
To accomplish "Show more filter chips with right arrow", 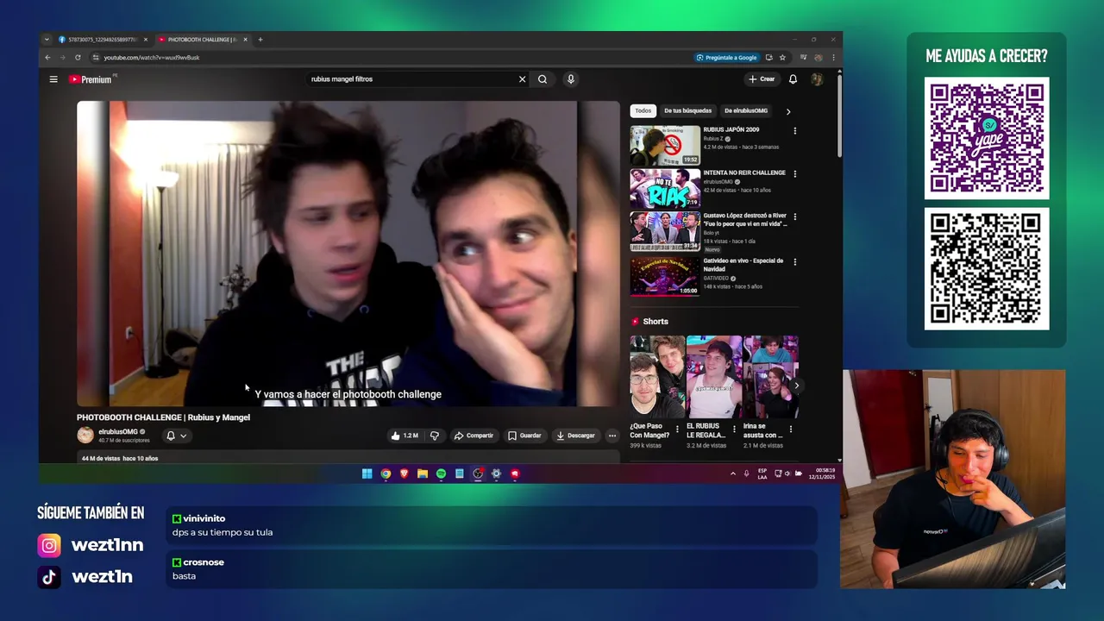I will 787,111.
